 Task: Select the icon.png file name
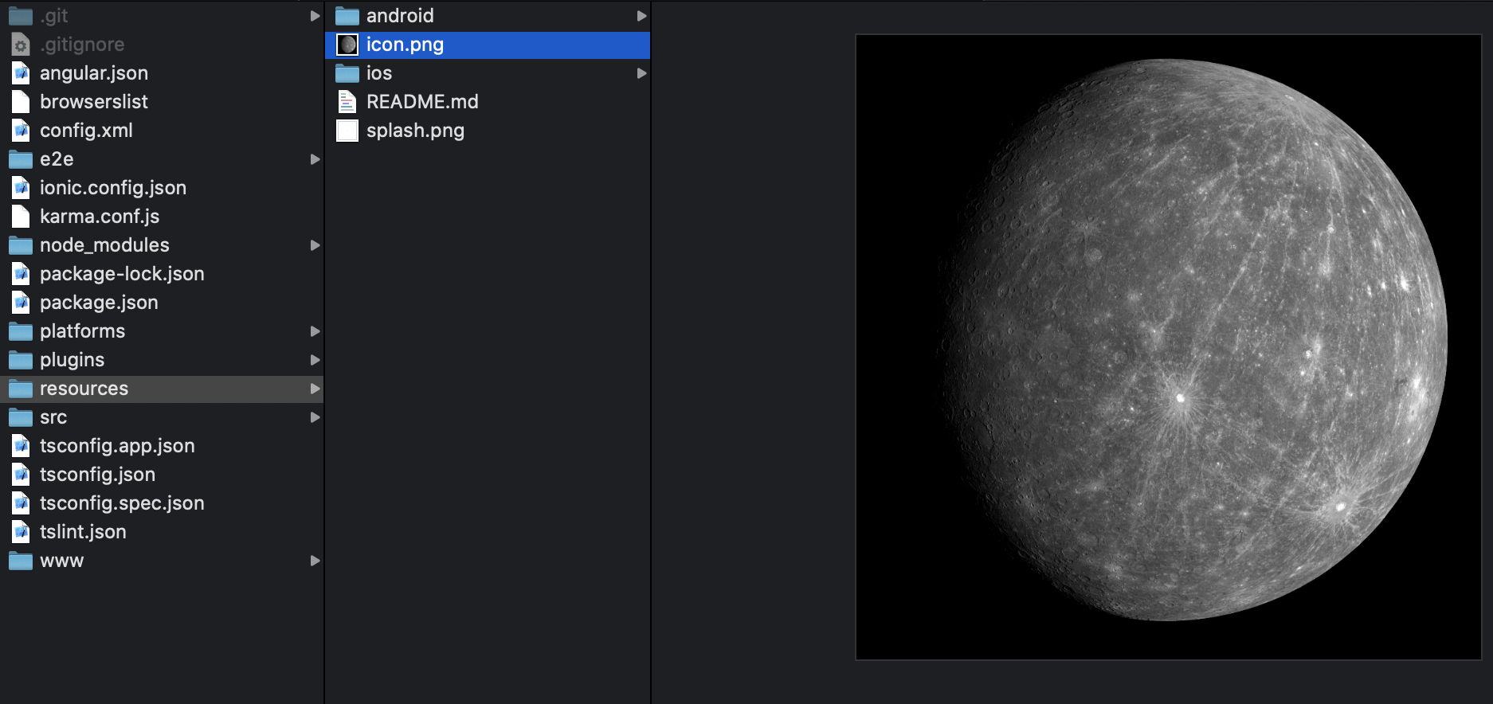[x=405, y=45]
